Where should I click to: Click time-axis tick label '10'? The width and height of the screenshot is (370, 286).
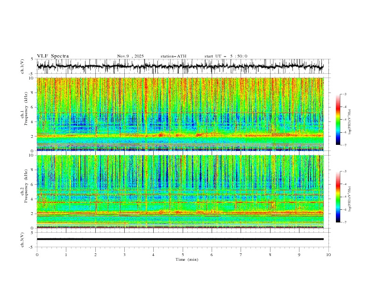point(328,255)
